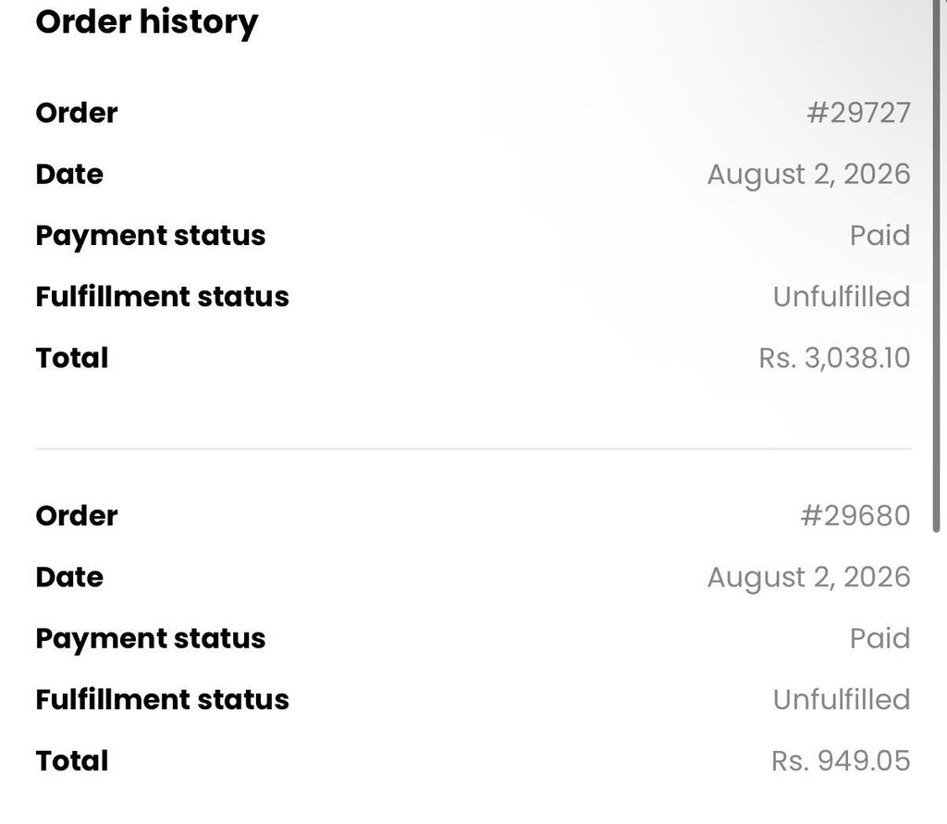Open order #29727 link
The height and width of the screenshot is (824, 947).
point(858,113)
